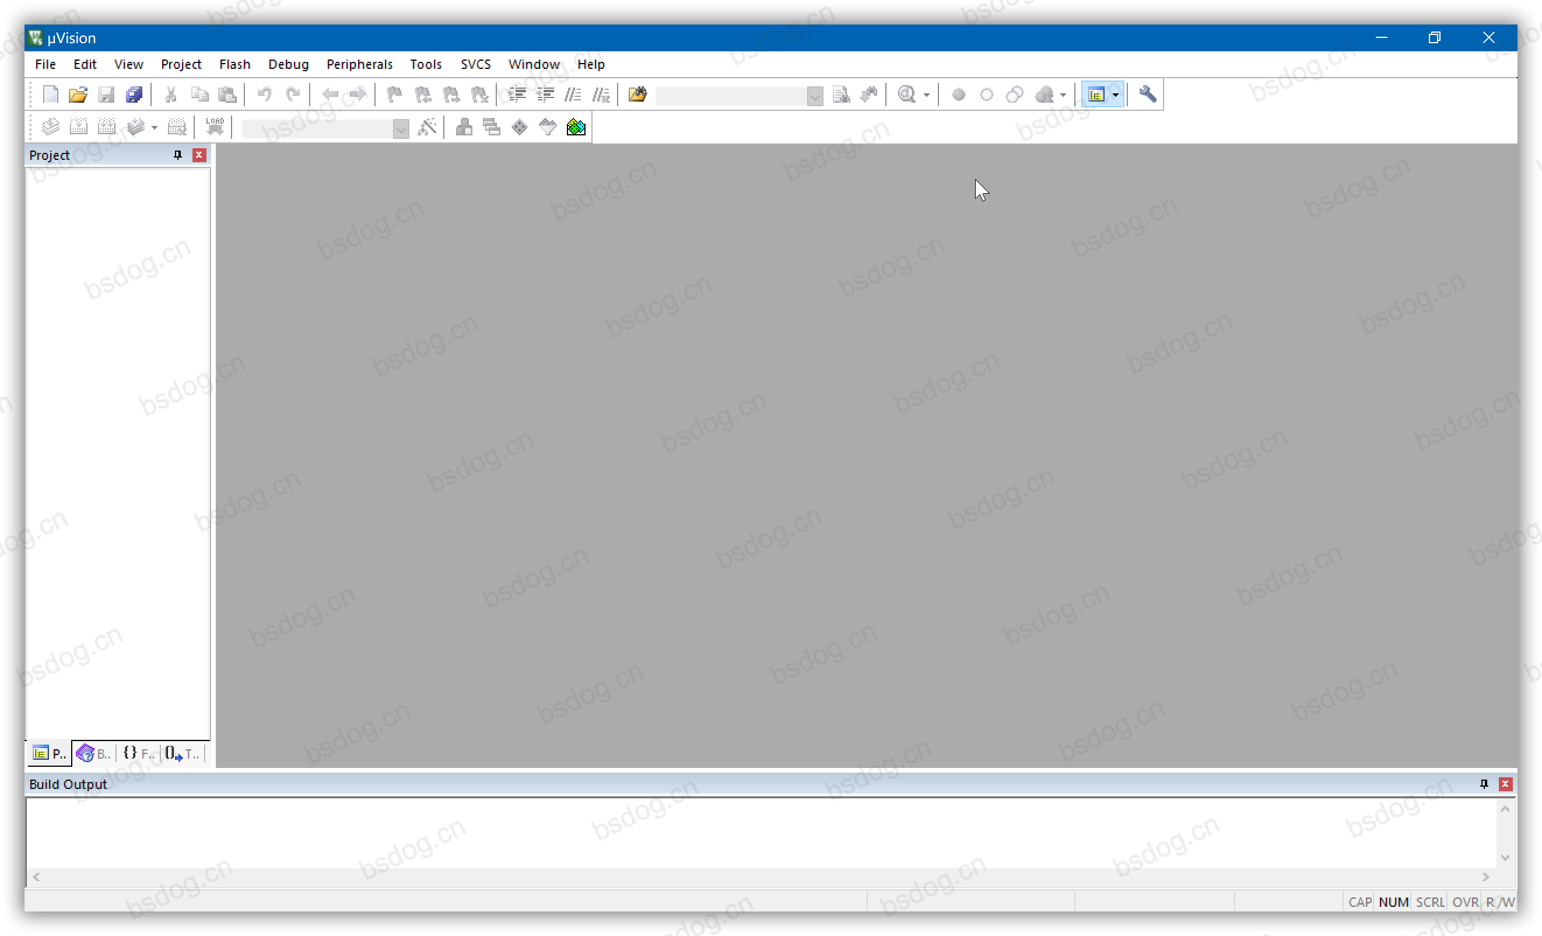Click the Save floppy disk icon
The height and width of the screenshot is (936, 1542).
click(x=106, y=95)
